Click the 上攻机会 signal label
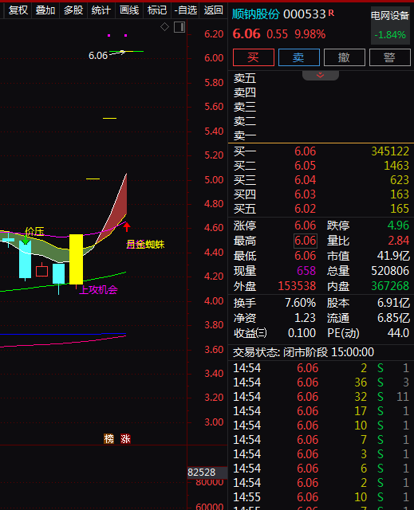The height and width of the screenshot is (510, 414). 99,289
